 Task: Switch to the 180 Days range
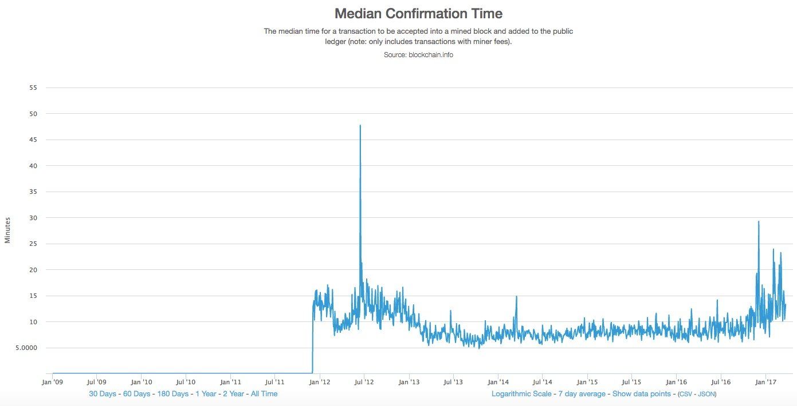point(172,394)
